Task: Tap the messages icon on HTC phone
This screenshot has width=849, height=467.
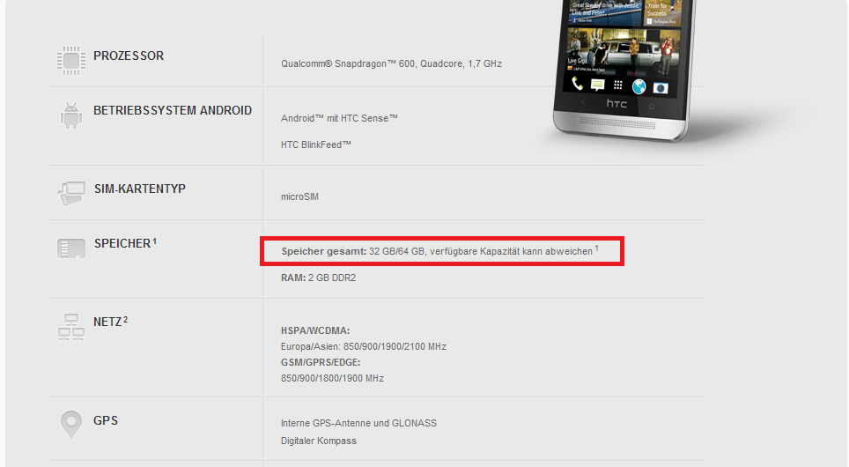Action: [x=597, y=85]
